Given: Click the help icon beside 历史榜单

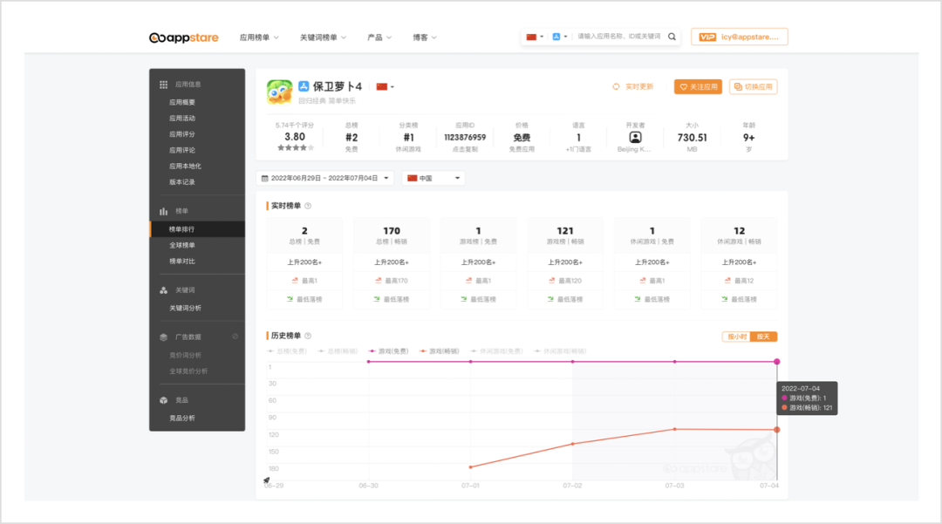Looking at the screenshot, I should [x=308, y=336].
